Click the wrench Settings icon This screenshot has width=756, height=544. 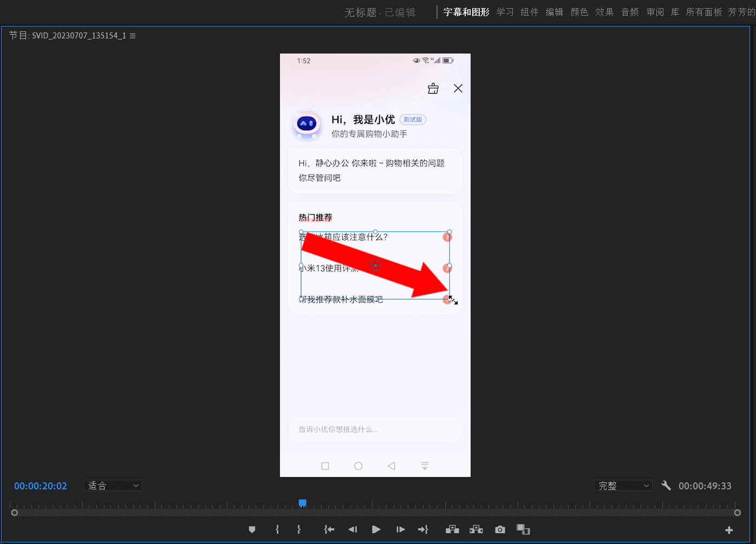tap(666, 486)
